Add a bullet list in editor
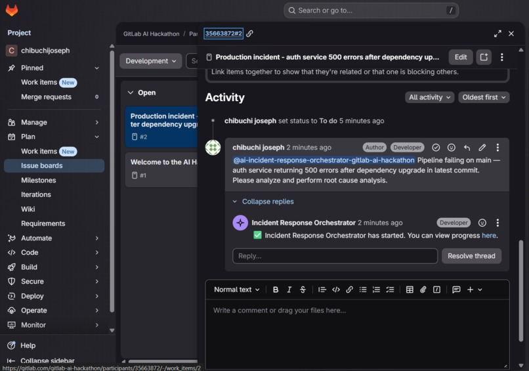529x371 pixels. (x=363, y=290)
